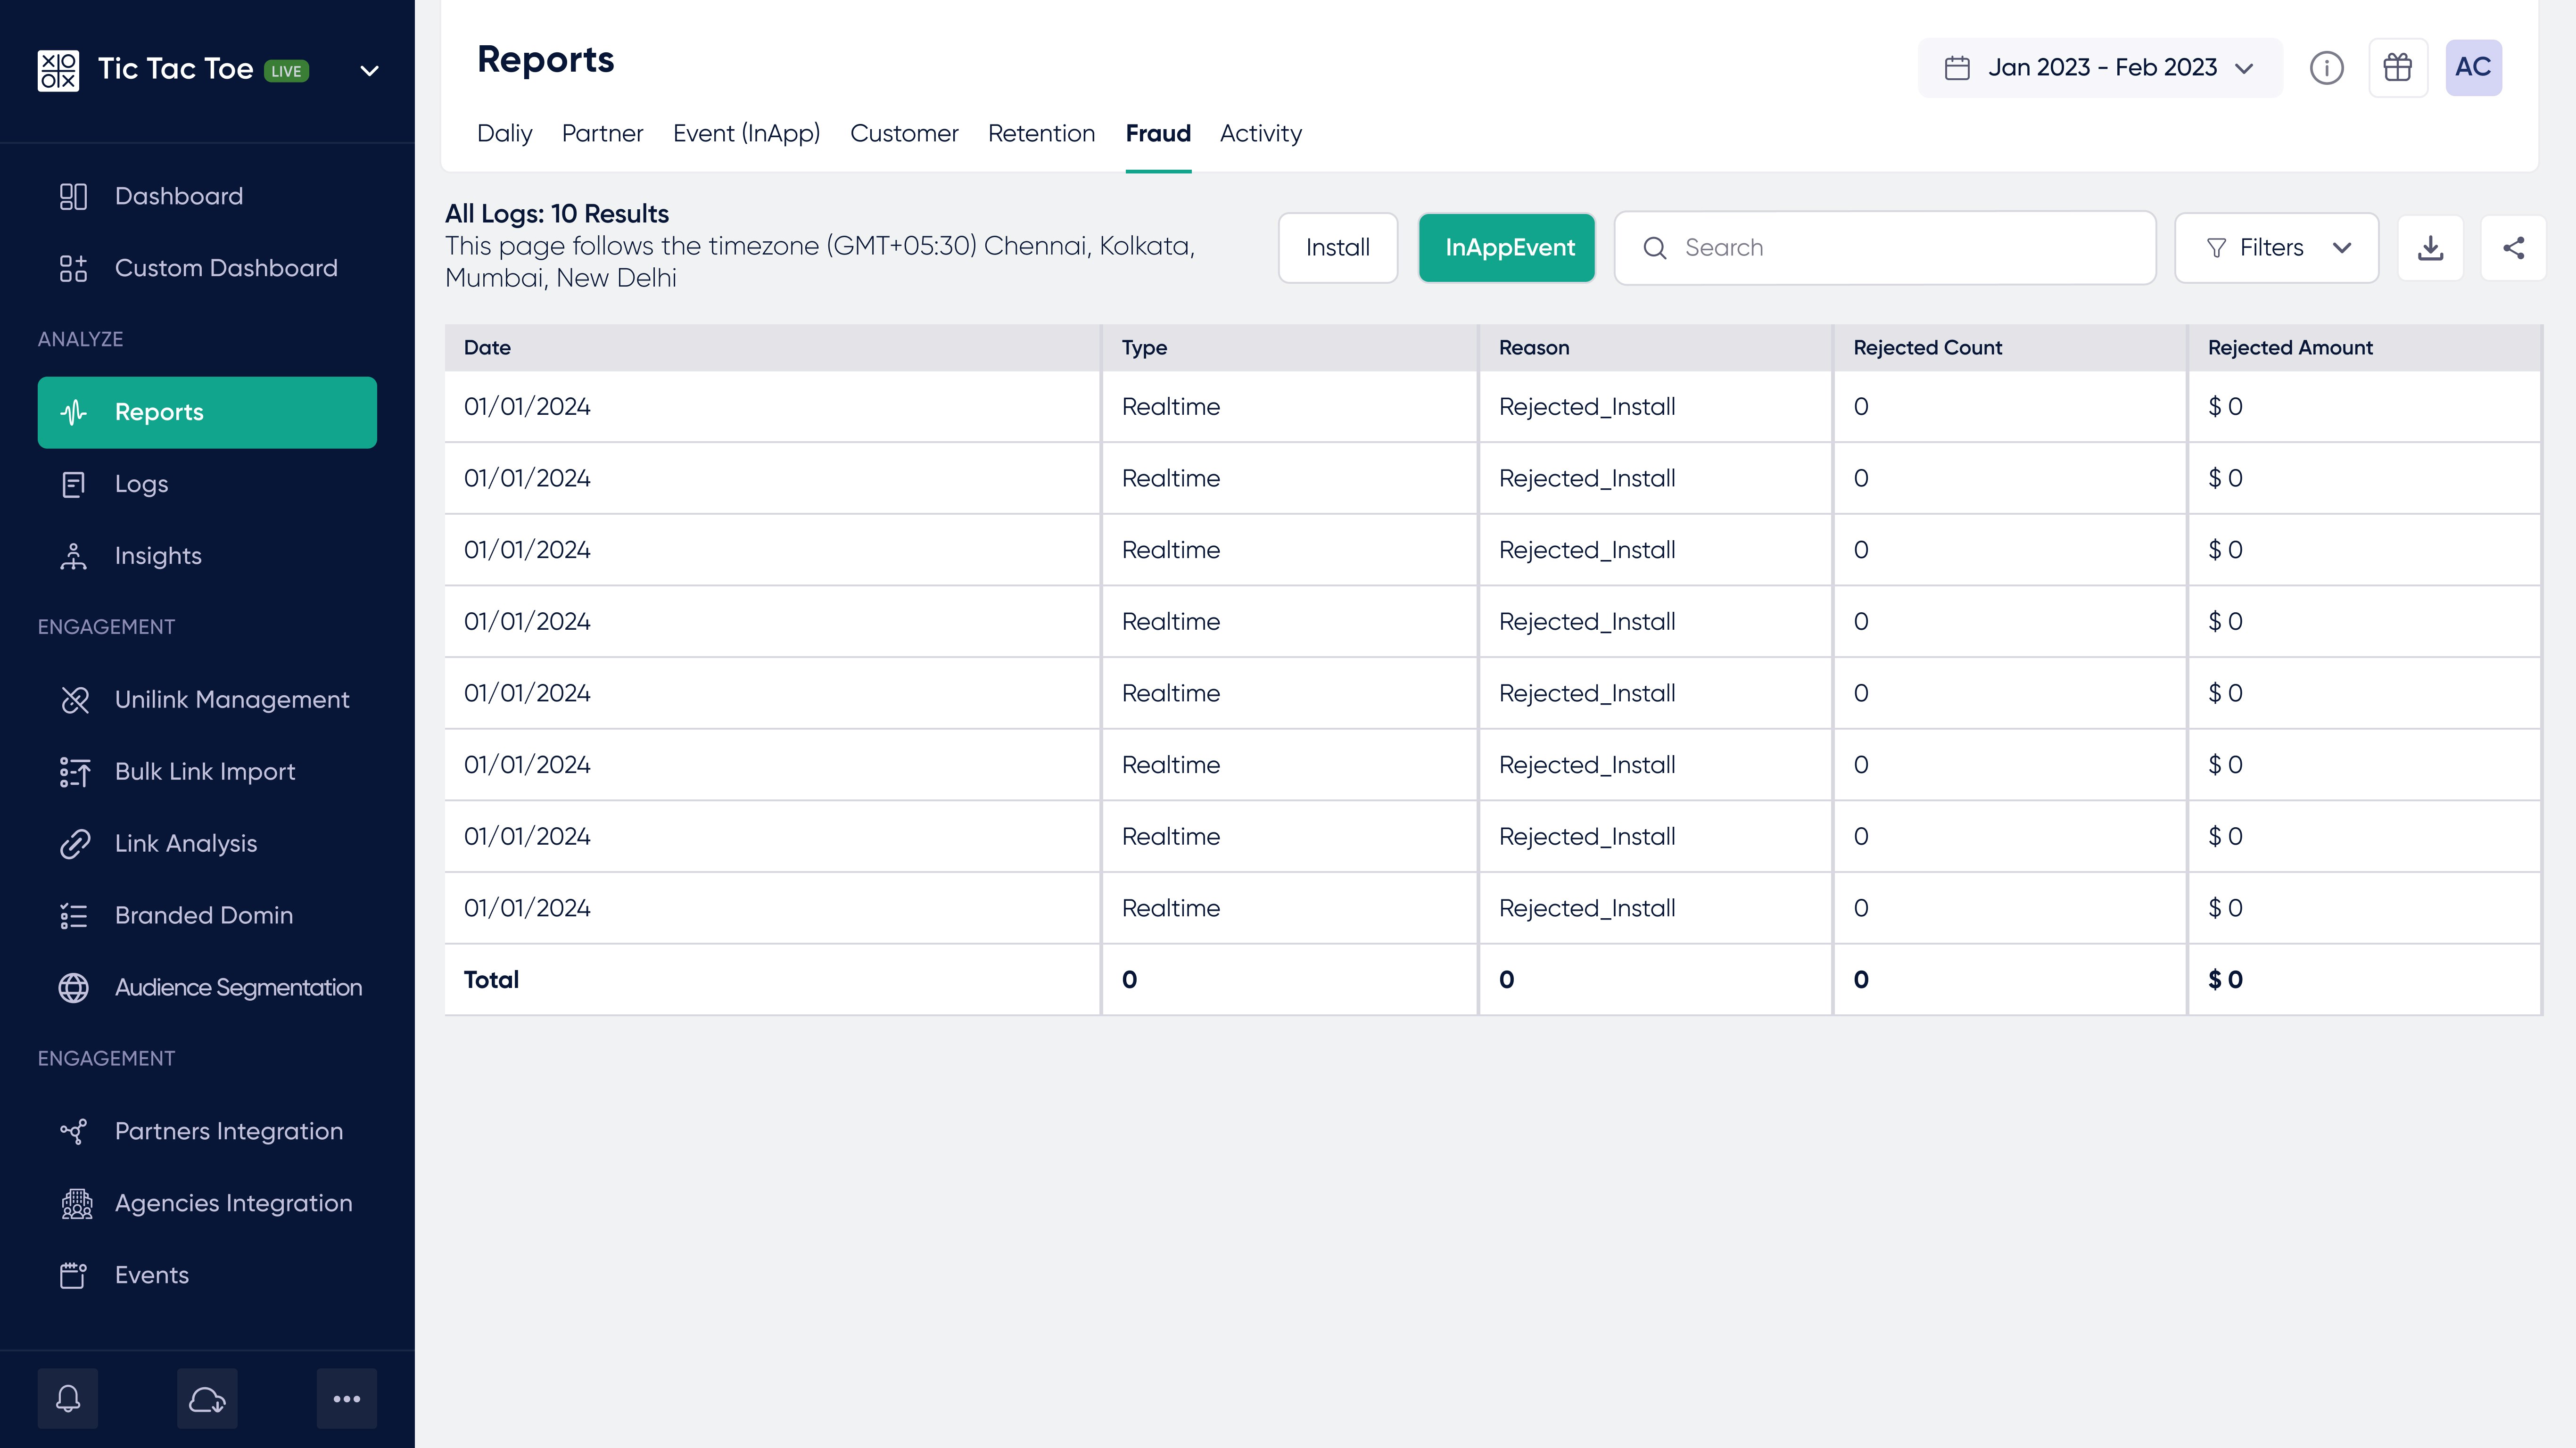2576x1448 pixels.
Task: Open Unilink Management
Action: coord(207,700)
